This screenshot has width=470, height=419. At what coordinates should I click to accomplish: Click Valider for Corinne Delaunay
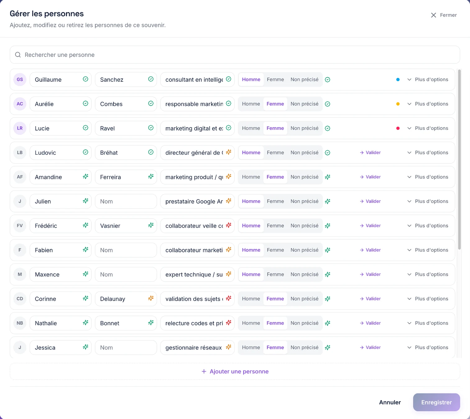click(370, 299)
